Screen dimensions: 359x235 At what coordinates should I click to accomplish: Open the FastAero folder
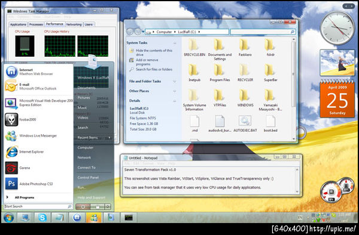point(245,48)
